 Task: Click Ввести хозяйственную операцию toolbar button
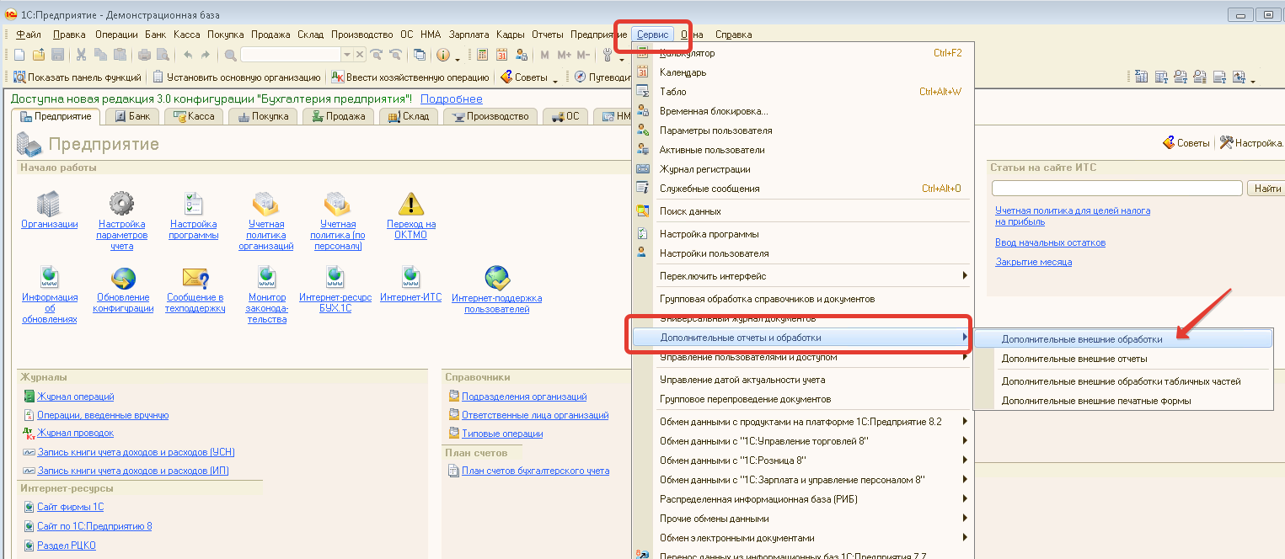pos(410,77)
